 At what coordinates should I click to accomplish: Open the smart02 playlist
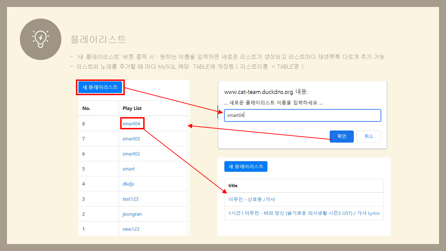pyautogui.click(x=131, y=153)
